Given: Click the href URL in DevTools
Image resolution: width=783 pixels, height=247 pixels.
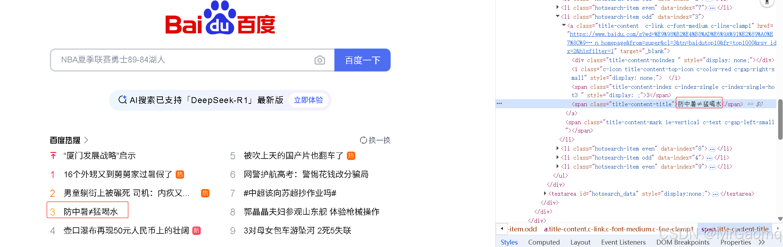Looking at the screenshot, I should [x=672, y=43].
